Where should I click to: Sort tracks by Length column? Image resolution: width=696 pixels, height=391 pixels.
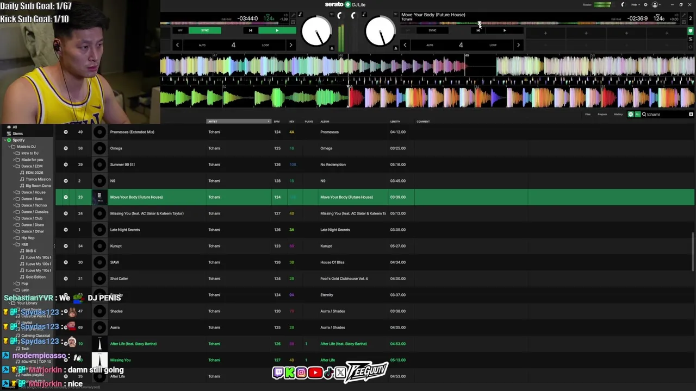pyautogui.click(x=395, y=122)
